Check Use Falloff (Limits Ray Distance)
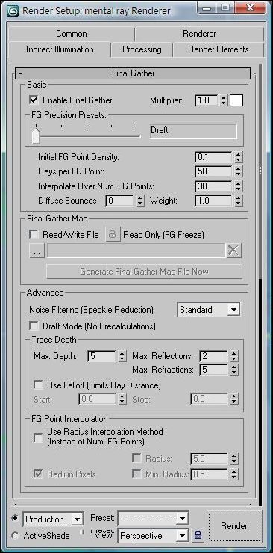 click(x=38, y=385)
